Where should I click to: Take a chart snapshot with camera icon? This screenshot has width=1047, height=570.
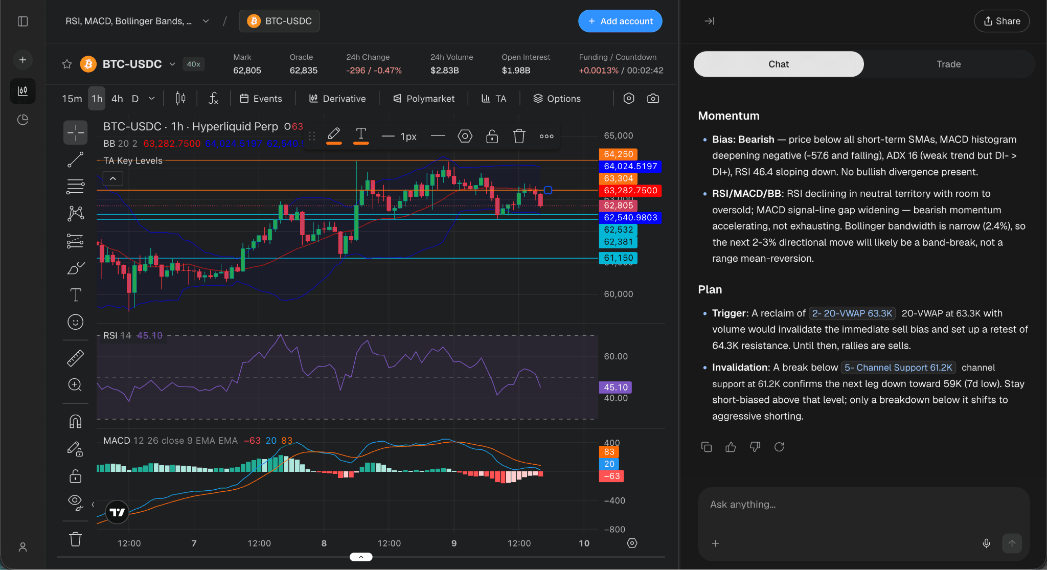tap(653, 98)
